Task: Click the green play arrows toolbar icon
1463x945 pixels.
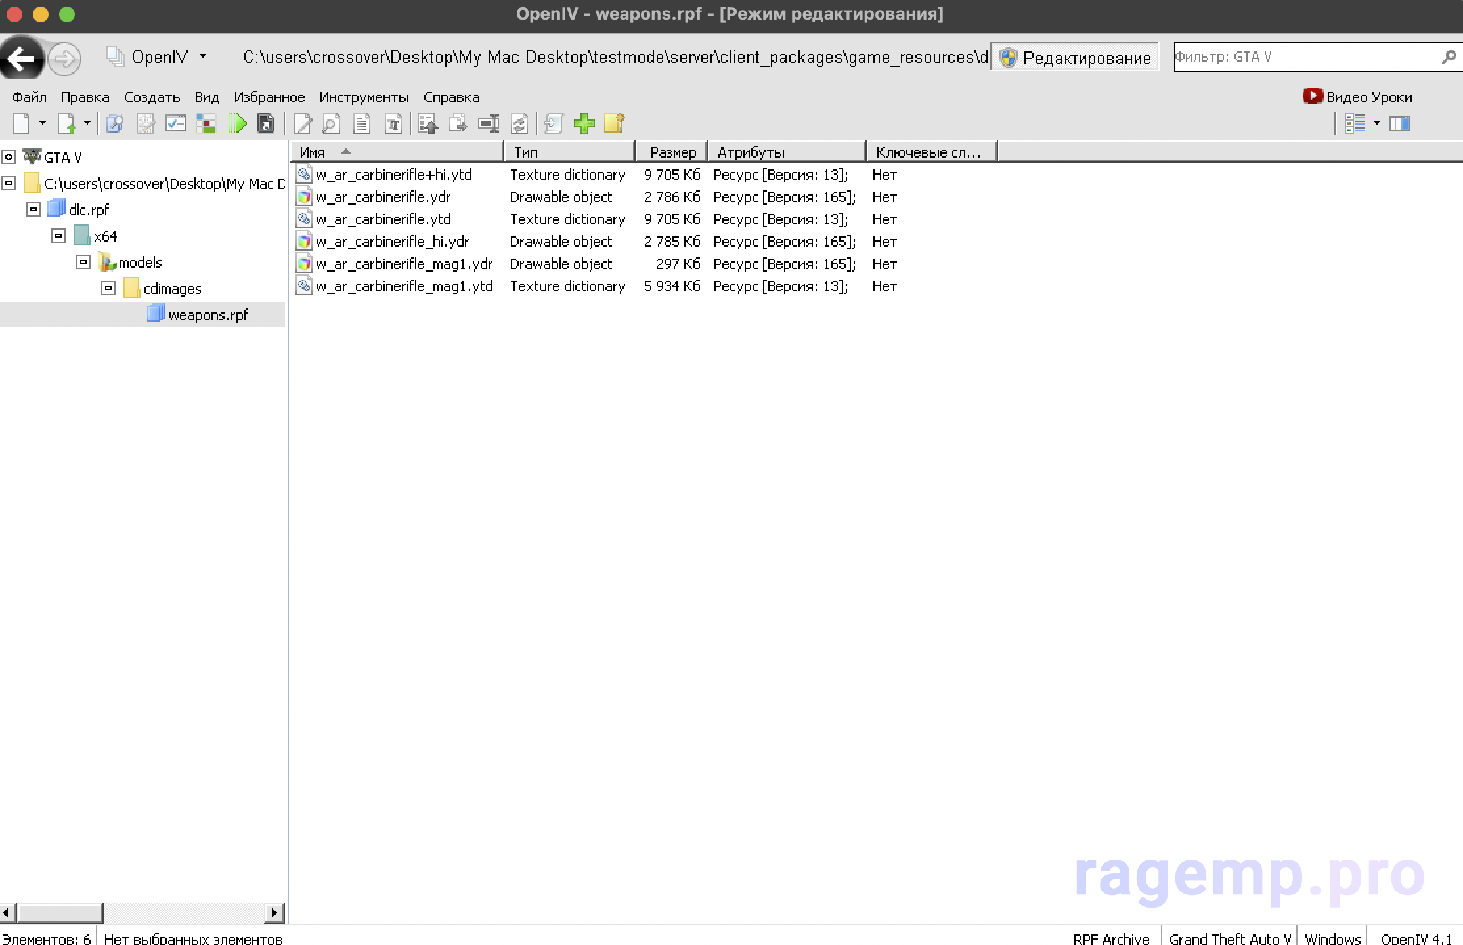Action: (236, 123)
